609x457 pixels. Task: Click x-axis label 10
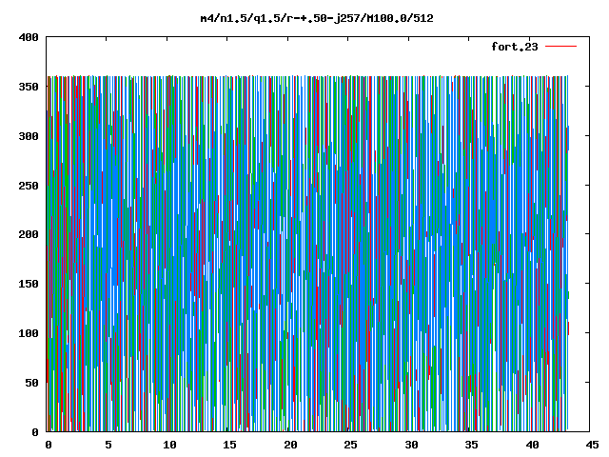[x=169, y=445]
